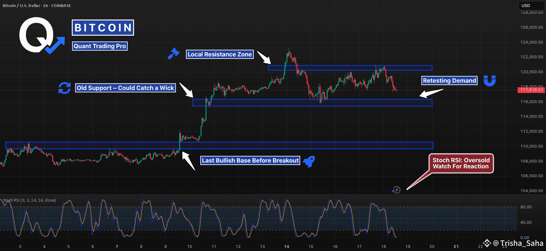546x251 pixels.
Task: Click date 18 on the time axis
Action: [384, 246]
